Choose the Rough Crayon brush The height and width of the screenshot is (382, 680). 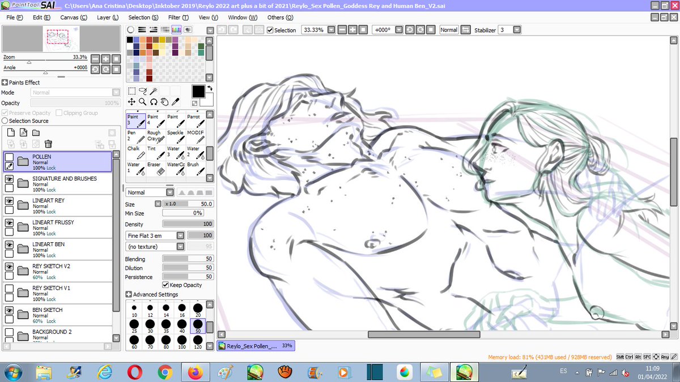[155, 136]
